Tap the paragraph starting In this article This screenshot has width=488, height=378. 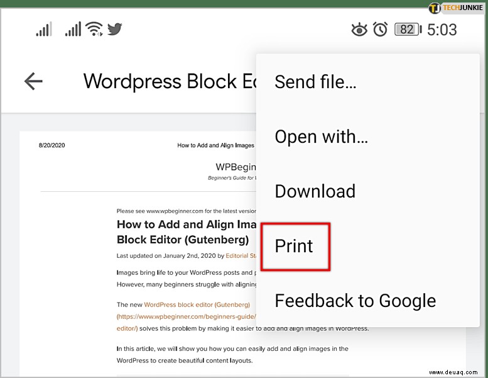(232, 355)
